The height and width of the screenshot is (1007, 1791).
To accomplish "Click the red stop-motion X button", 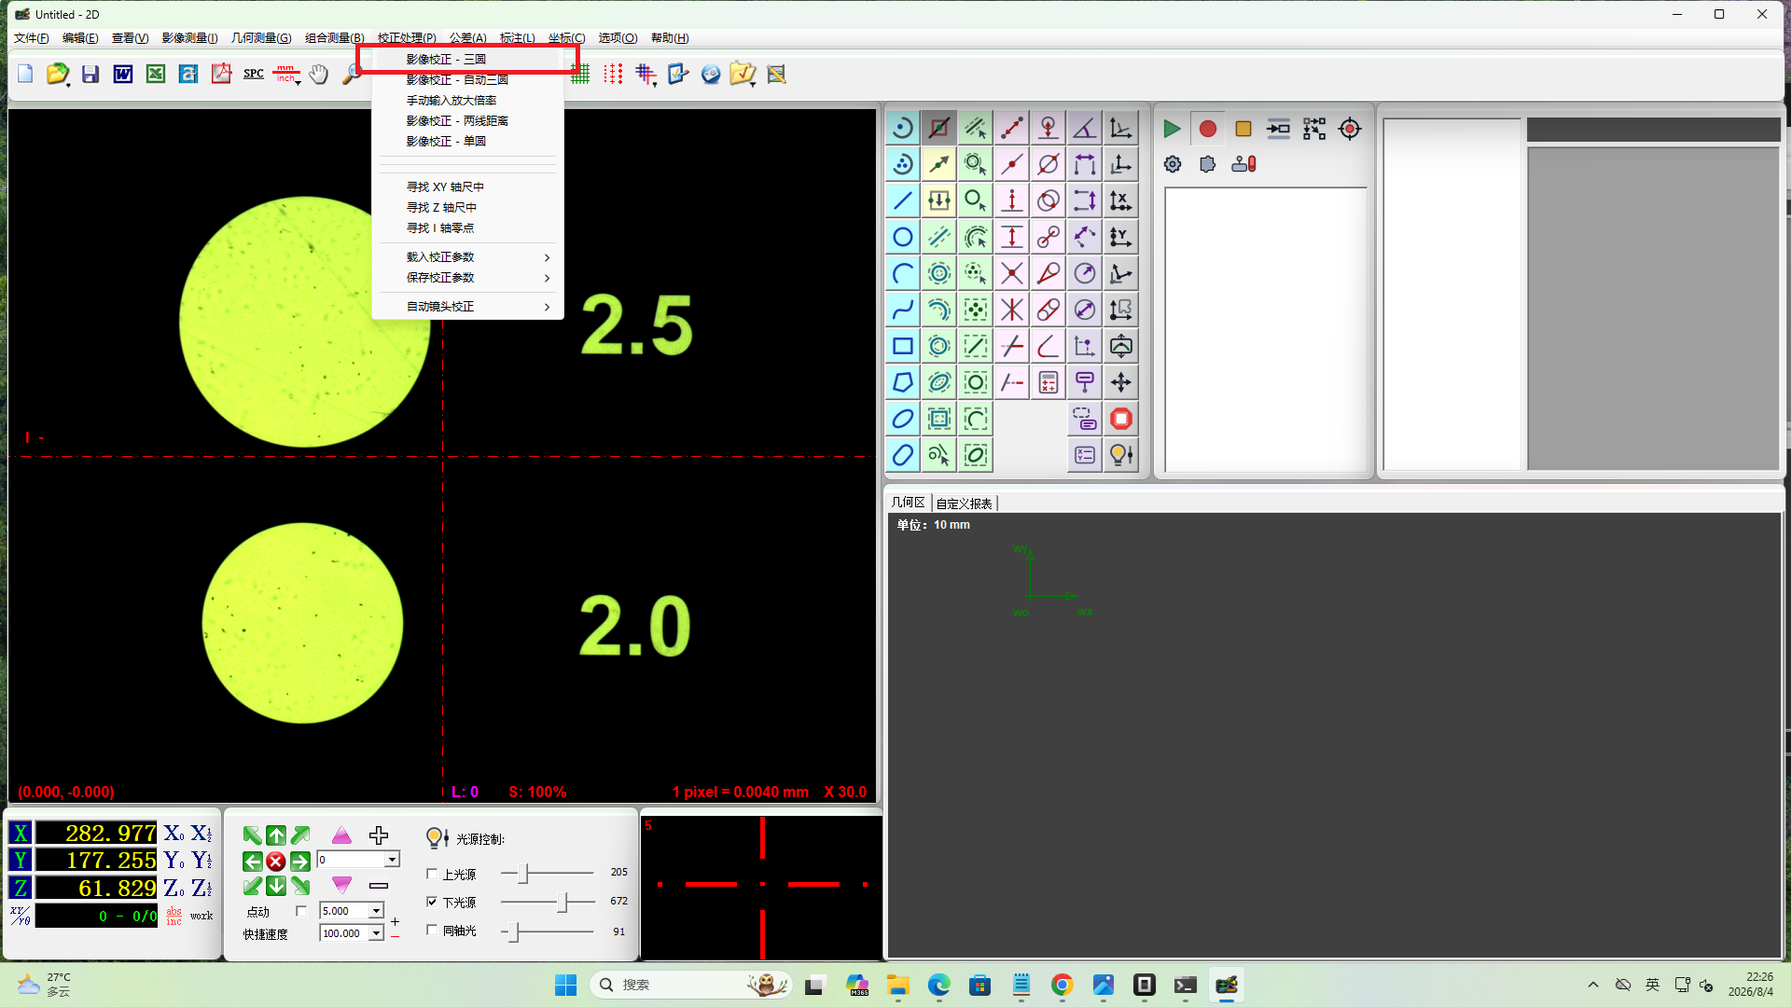I will point(276,861).
